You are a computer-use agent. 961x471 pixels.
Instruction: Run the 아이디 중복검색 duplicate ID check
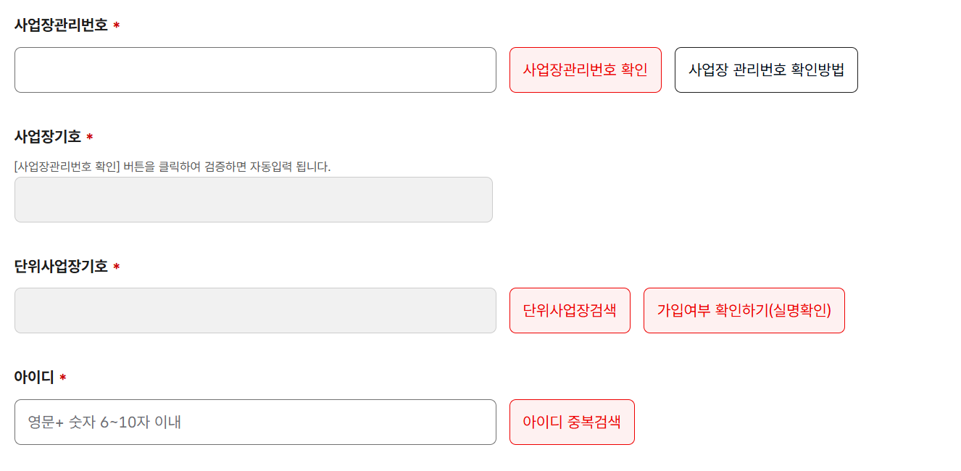coord(572,422)
